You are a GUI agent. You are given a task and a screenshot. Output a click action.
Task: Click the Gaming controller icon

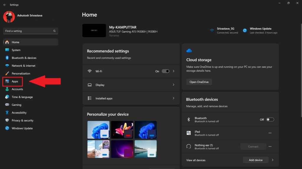[7, 105]
